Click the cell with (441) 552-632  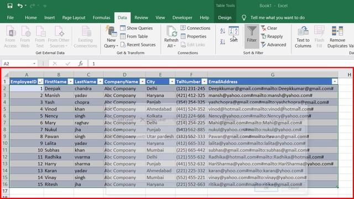191,164
